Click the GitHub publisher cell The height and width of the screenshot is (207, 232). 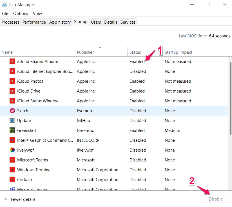(83, 121)
